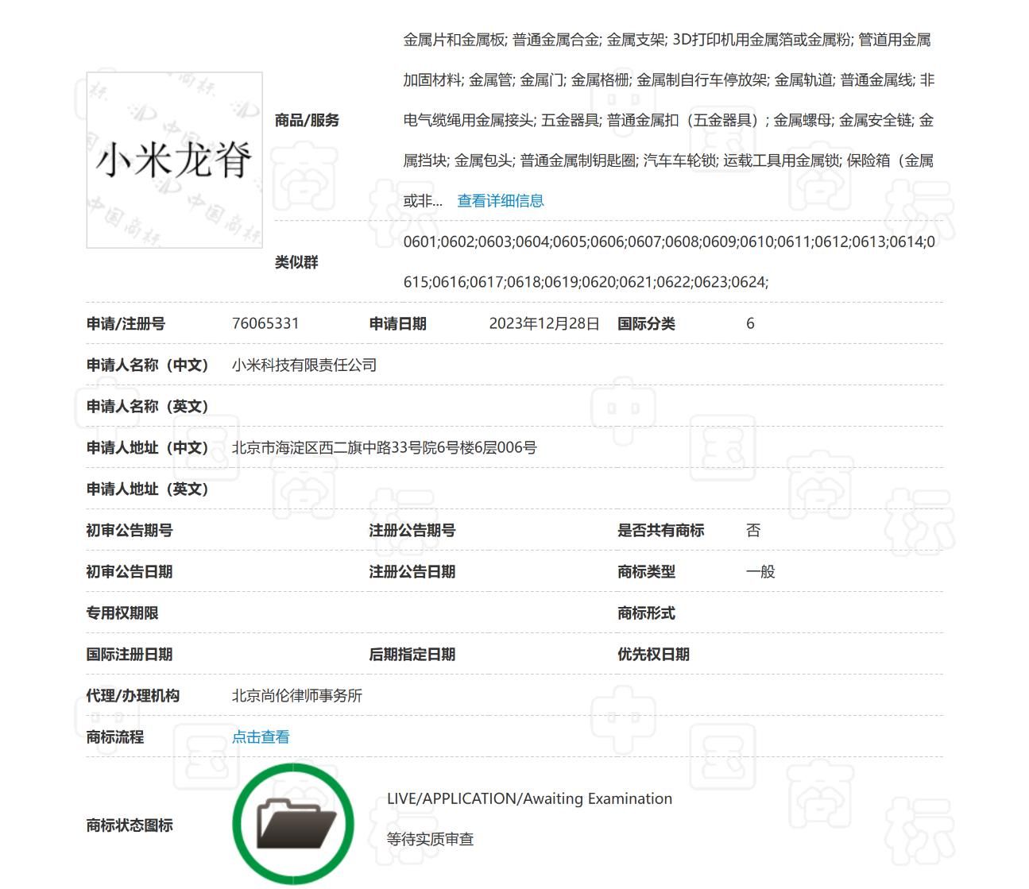The height and width of the screenshot is (889, 1029).
Task: Click the 类似群 label
Action: (296, 262)
